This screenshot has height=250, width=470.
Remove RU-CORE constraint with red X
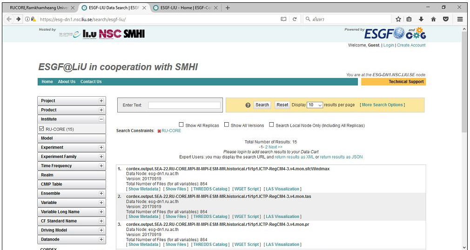[159, 131]
